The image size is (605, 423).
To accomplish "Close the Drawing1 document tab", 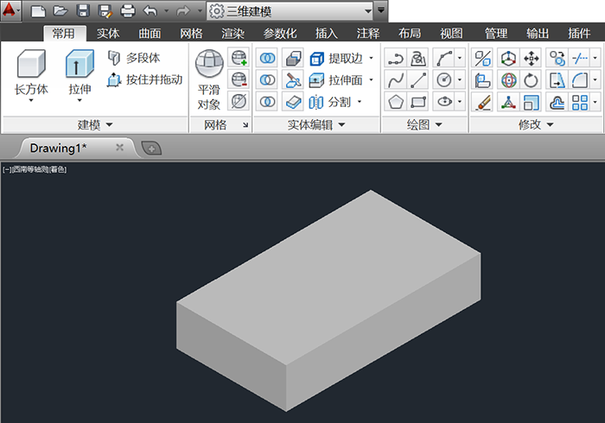I will coord(119,148).
